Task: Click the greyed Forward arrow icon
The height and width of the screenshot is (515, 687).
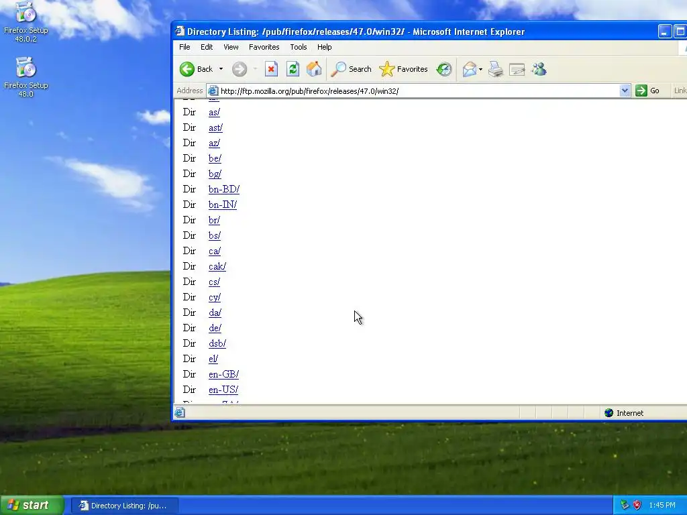Action: coord(240,69)
